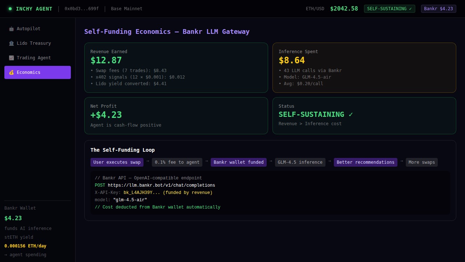Screen dimensions: 465x262
Task: Click the x402 signals revenue line
Action: [x=138, y=77]
